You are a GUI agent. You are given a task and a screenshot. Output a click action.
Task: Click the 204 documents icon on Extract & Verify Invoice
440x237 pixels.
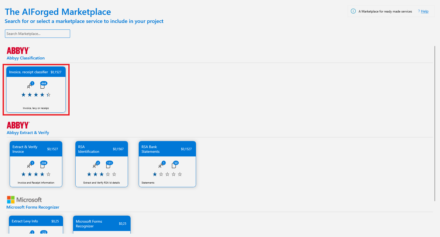pos(43,165)
